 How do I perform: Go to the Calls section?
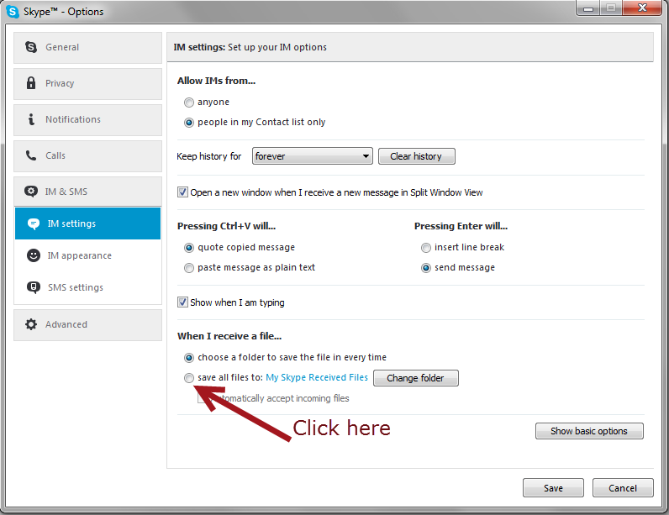(x=88, y=156)
